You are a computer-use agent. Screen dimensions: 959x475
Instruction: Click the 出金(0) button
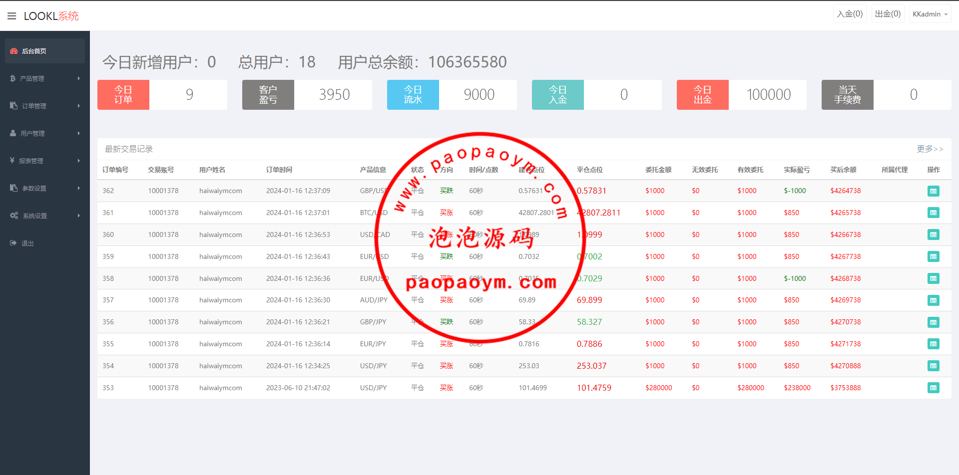[x=888, y=14]
